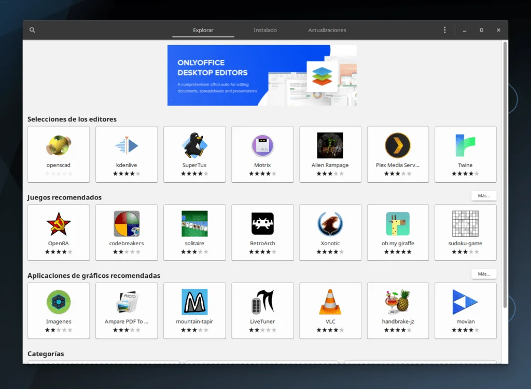531x389 pixels.
Task: Open the three-dot menu in header
Action: coord(444,30)
